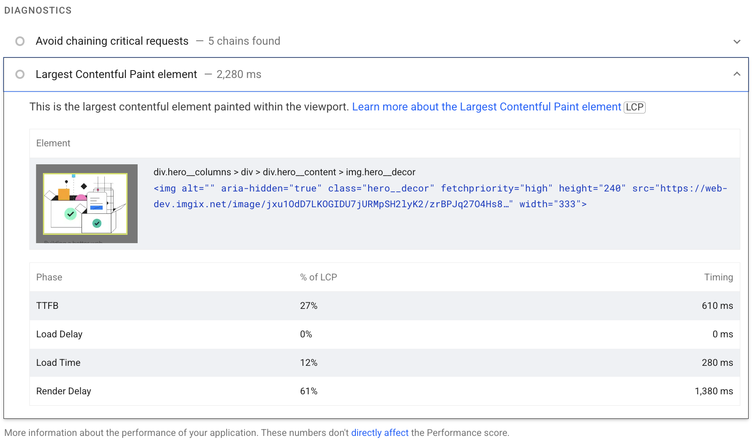Click the img.hero__decor element selector path
This screenshot has height=446, width=753.
pos(284,172)
